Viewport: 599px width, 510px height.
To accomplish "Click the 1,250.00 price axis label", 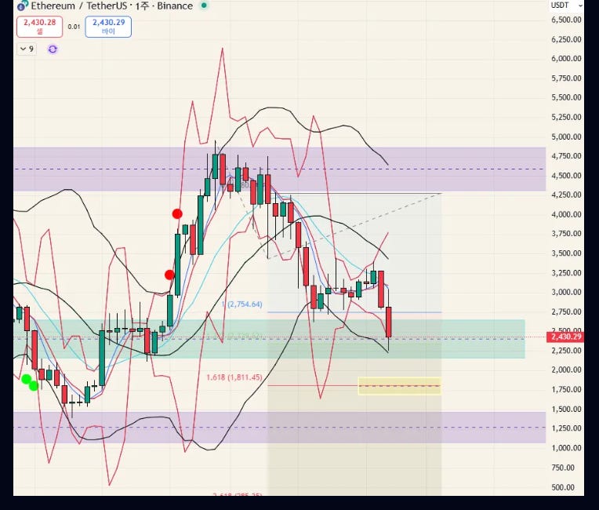I will pyautogui.click(x=567, y=428).
